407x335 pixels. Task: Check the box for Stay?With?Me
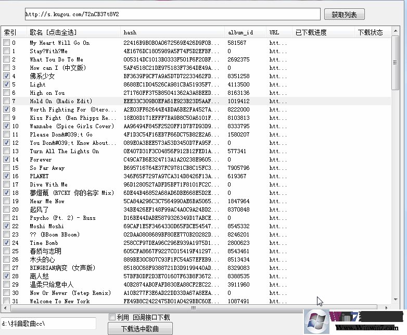point(6,51)
